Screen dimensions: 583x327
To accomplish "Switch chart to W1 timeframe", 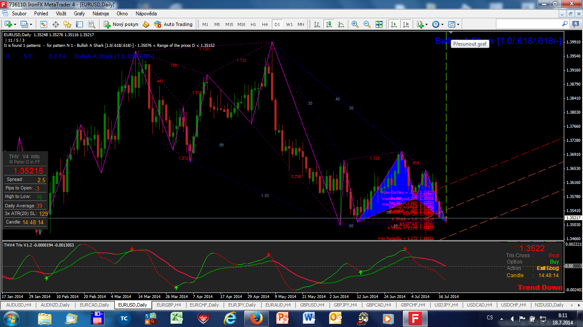I will click(289, 24).
